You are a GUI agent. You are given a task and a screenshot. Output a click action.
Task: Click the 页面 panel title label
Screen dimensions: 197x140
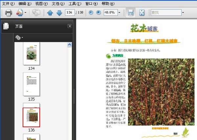coord(19,26)
